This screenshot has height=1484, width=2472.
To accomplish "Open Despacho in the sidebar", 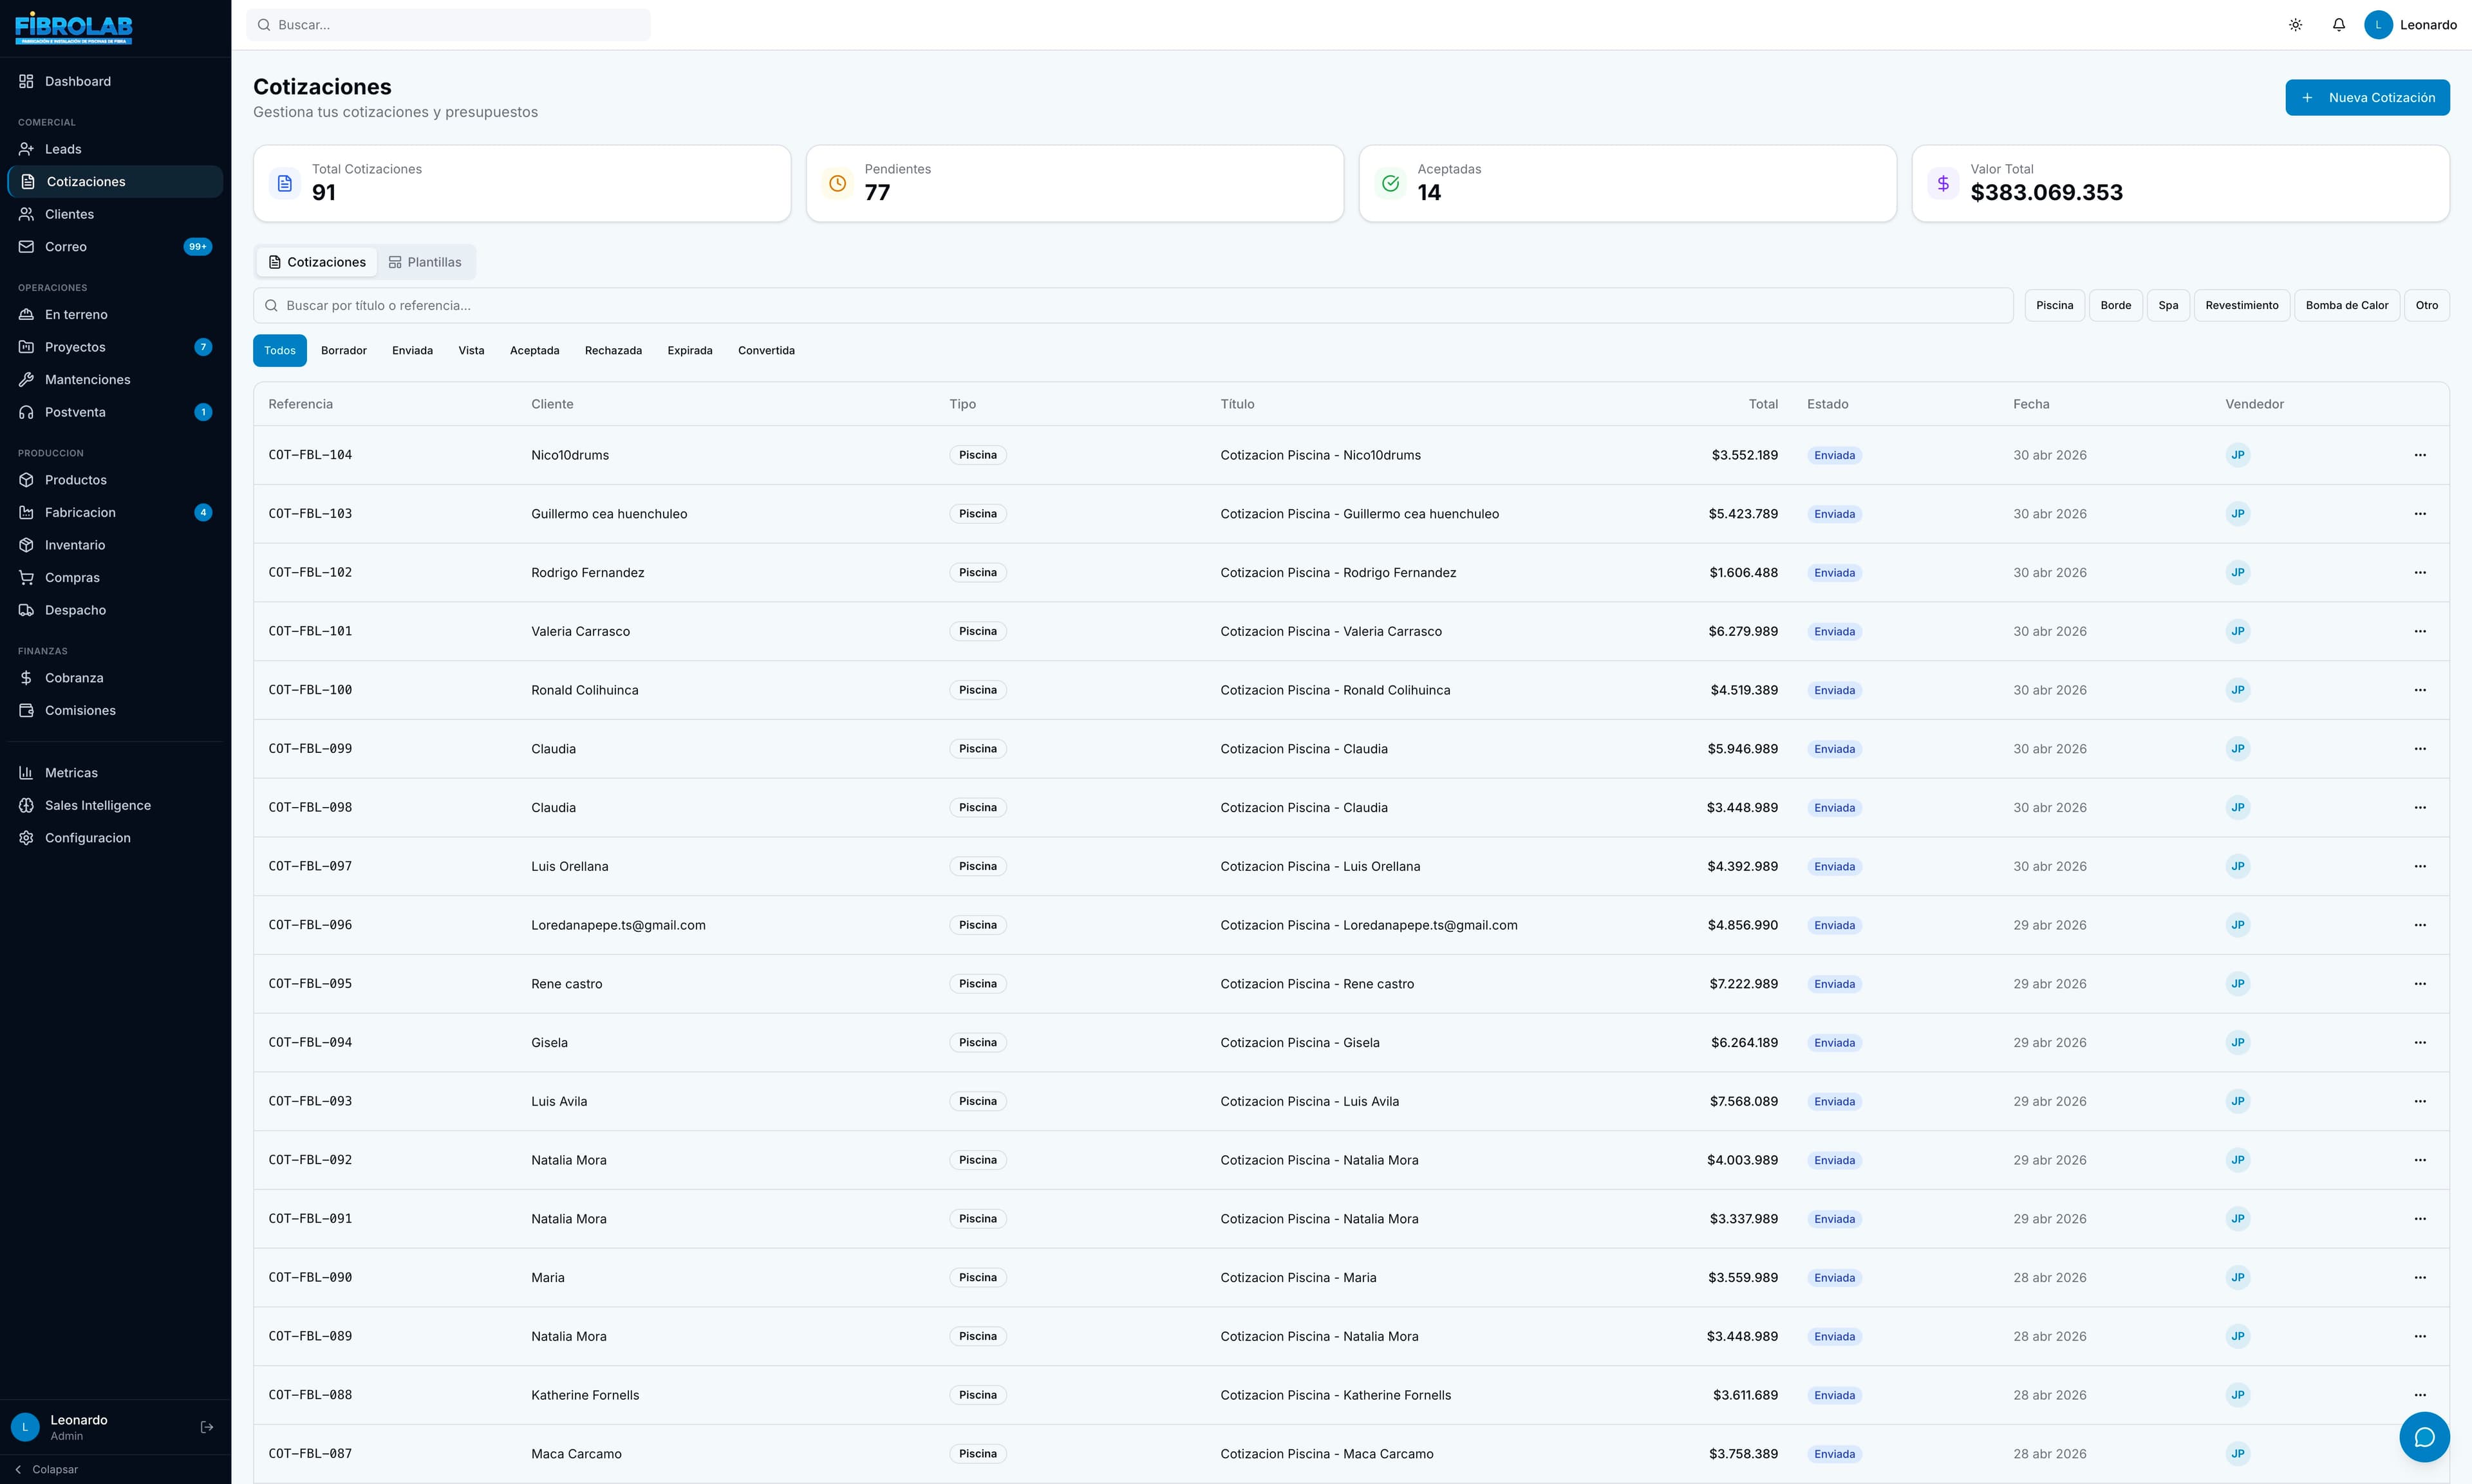I will [115, 610].
